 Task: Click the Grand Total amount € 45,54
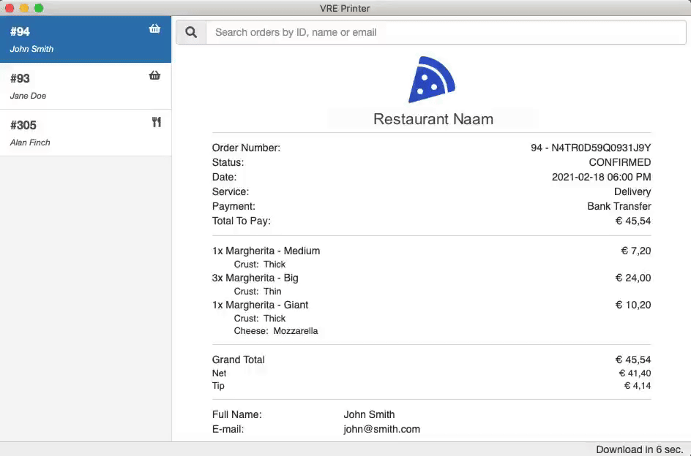[x=632, y=360]
